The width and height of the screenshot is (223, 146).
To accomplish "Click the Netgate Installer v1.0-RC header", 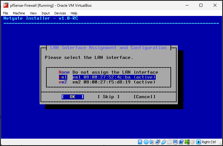I will (41, 18).
